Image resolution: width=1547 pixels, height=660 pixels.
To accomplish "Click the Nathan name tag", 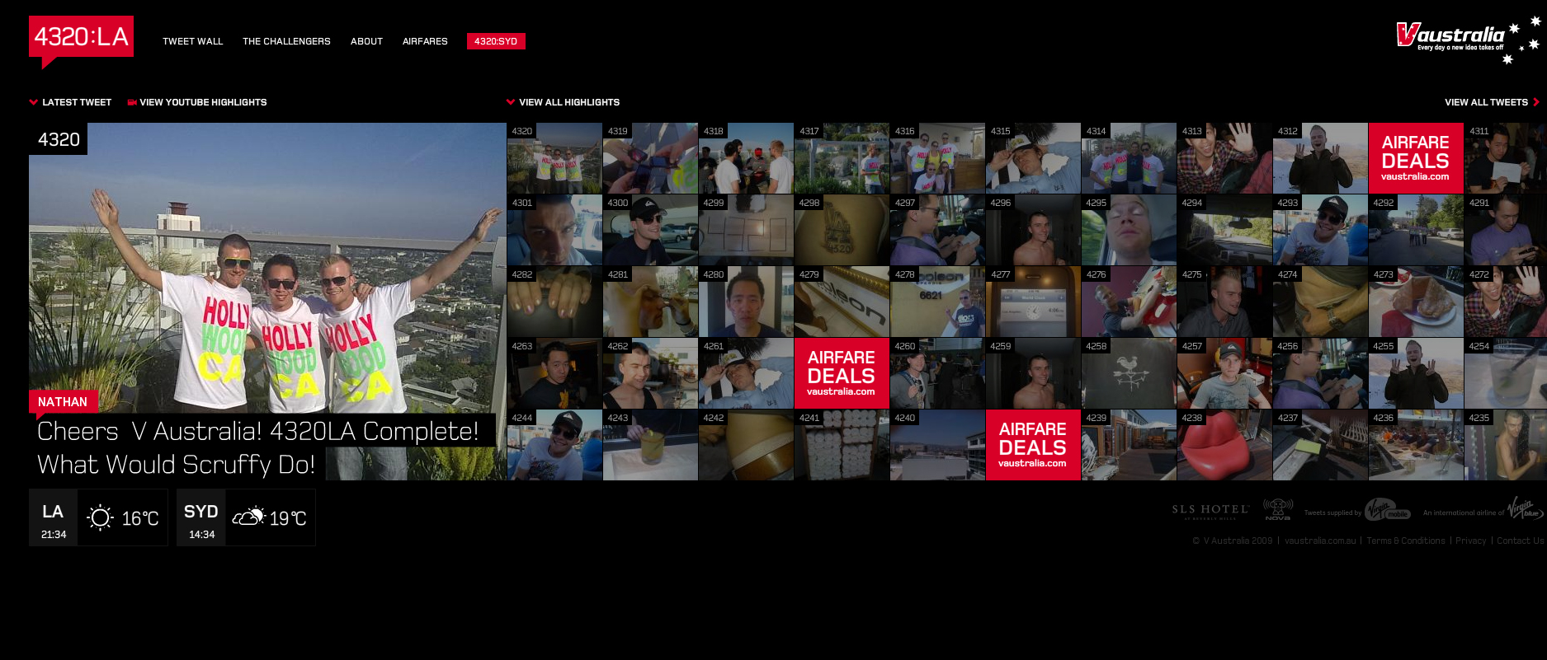I will [64, 401].
